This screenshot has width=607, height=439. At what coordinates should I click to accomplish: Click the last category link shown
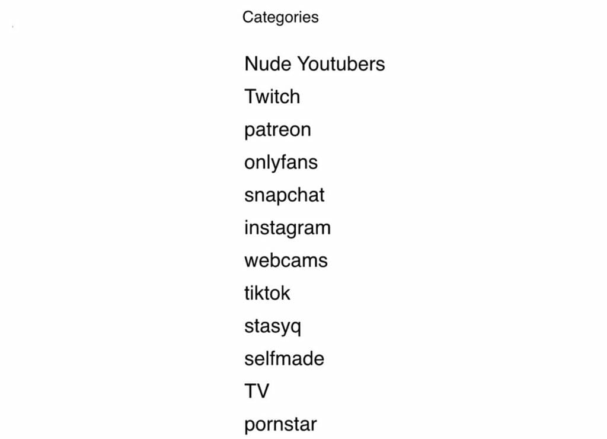click(x=280, y=425)
